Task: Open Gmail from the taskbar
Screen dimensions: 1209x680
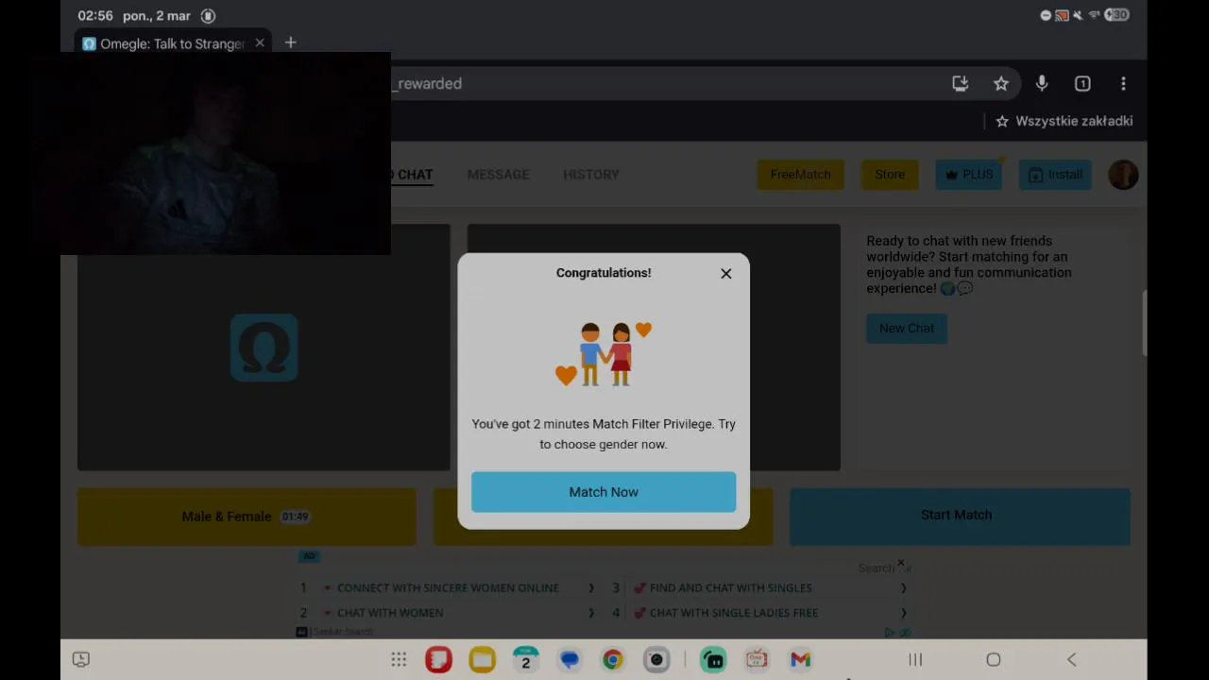Action: coord(800,660)
